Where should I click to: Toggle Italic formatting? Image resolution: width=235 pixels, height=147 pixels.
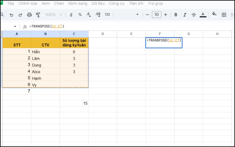click(x=185, y=15)
